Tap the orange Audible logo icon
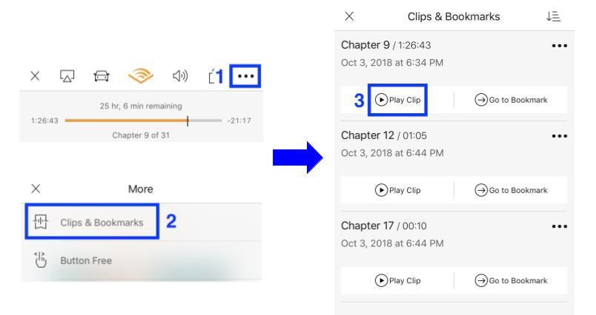Viewport: 596px width, 315px height. coord(141,76)
